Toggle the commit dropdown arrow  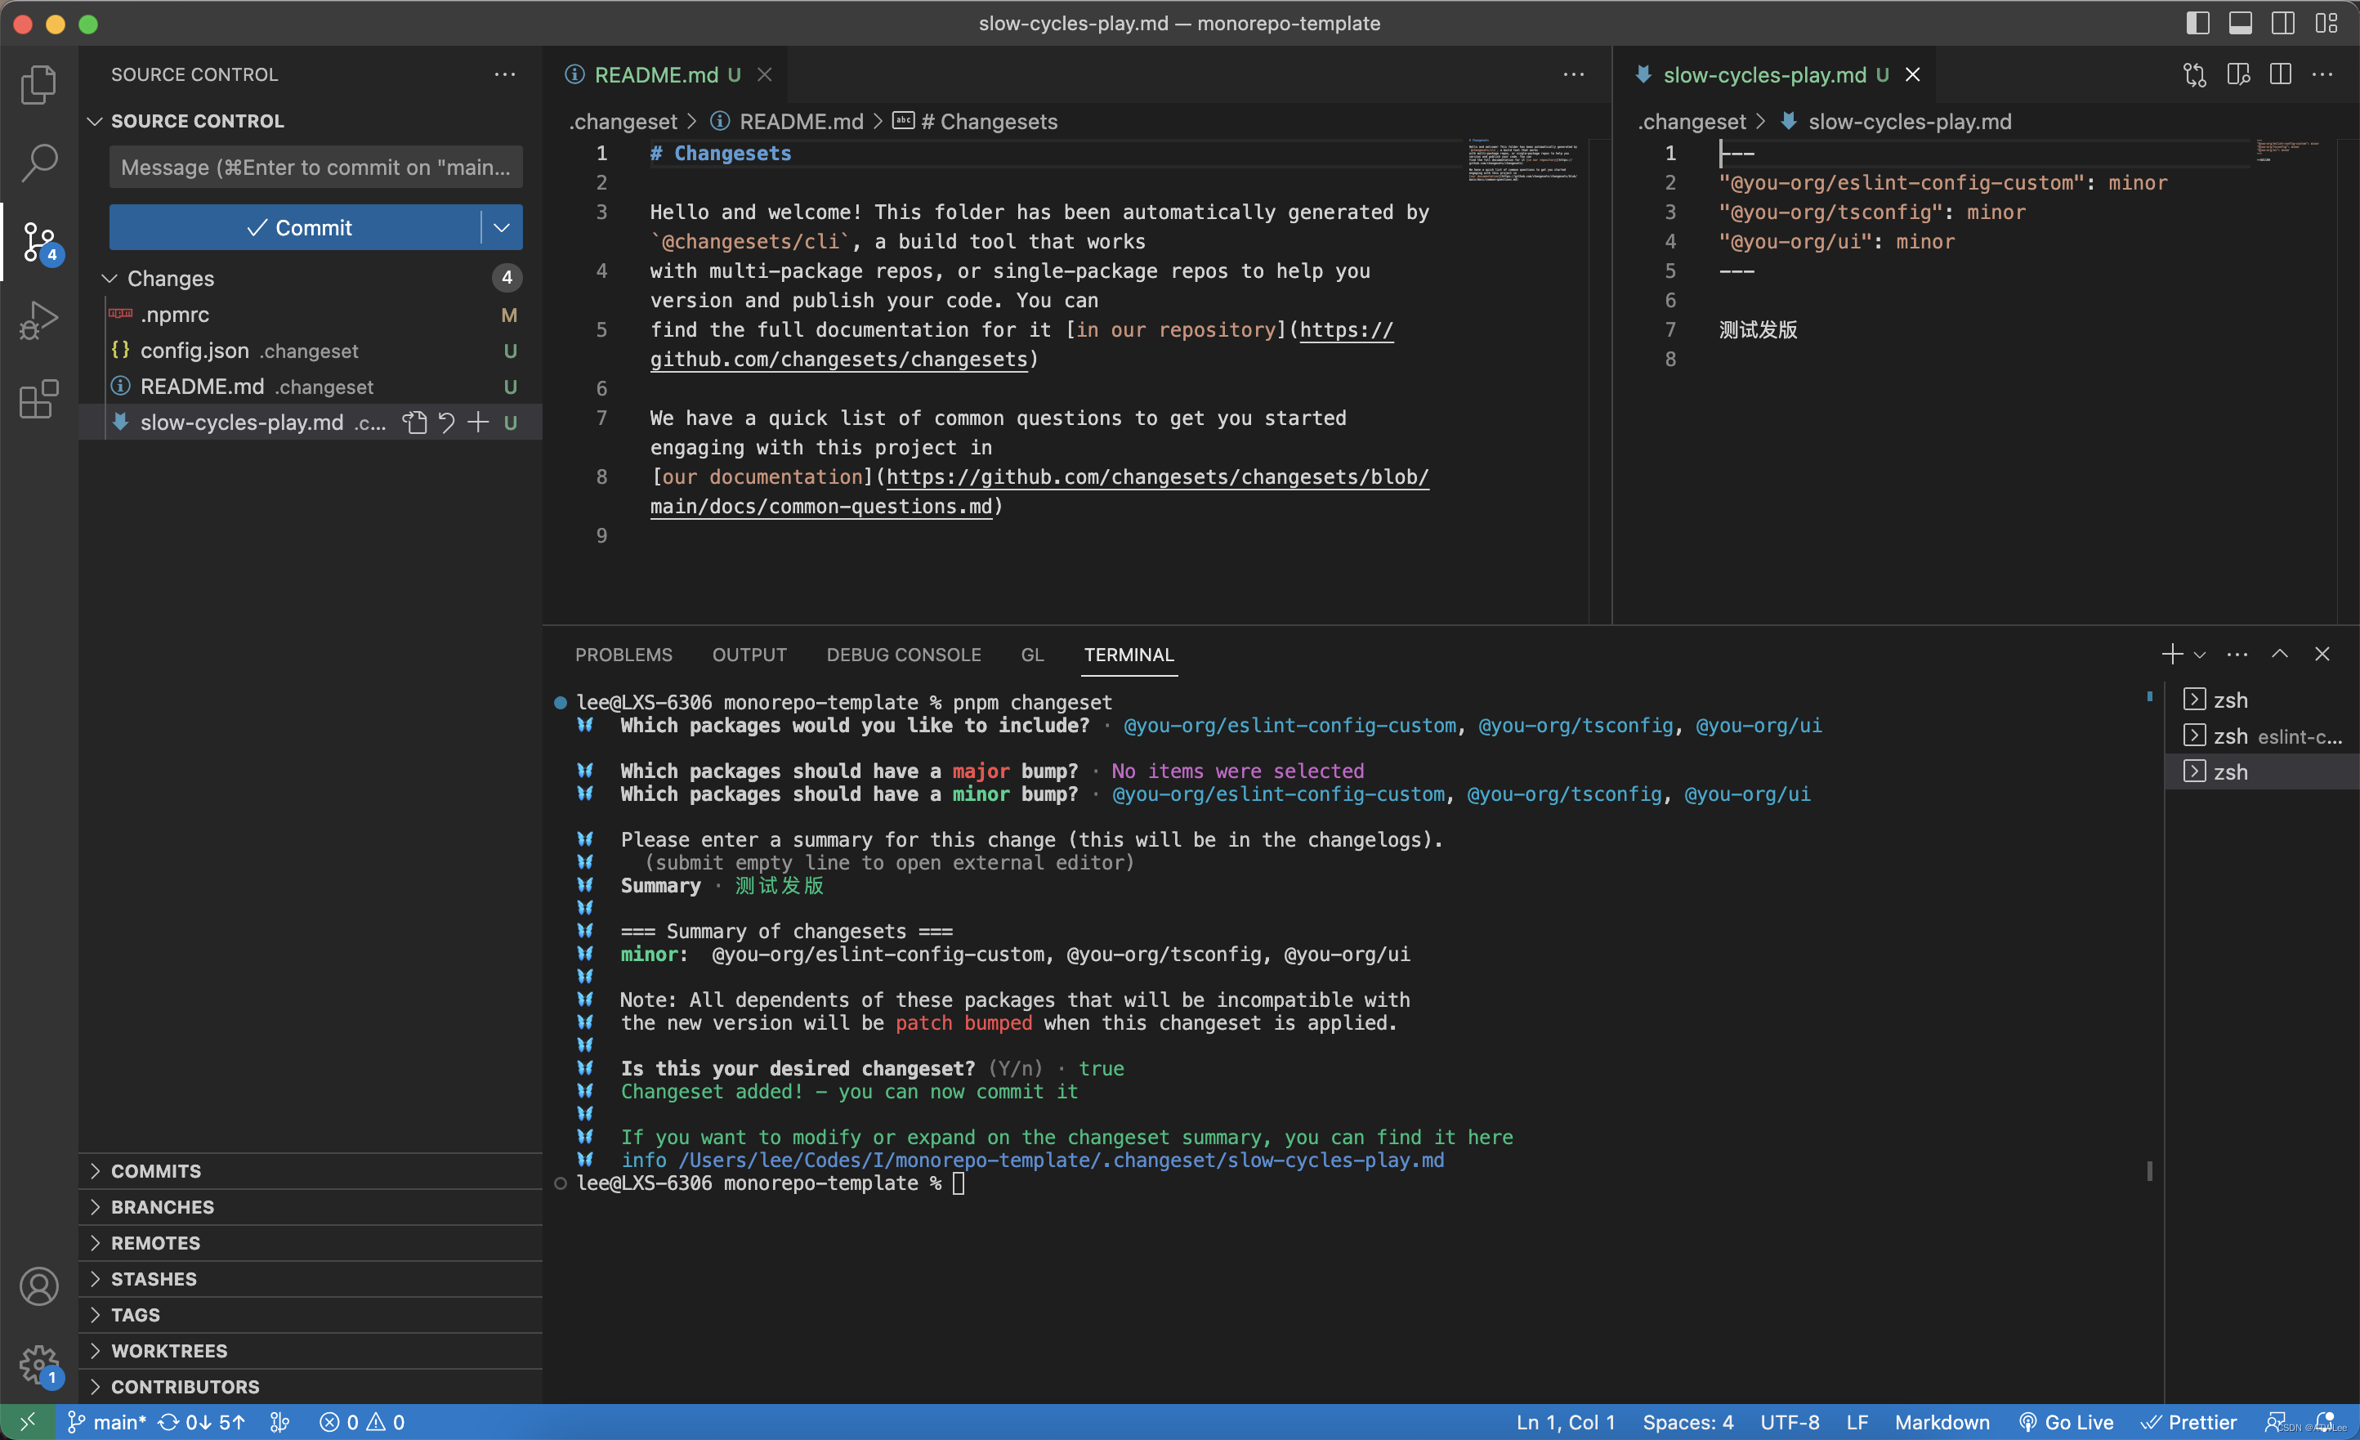click(504, 226)
